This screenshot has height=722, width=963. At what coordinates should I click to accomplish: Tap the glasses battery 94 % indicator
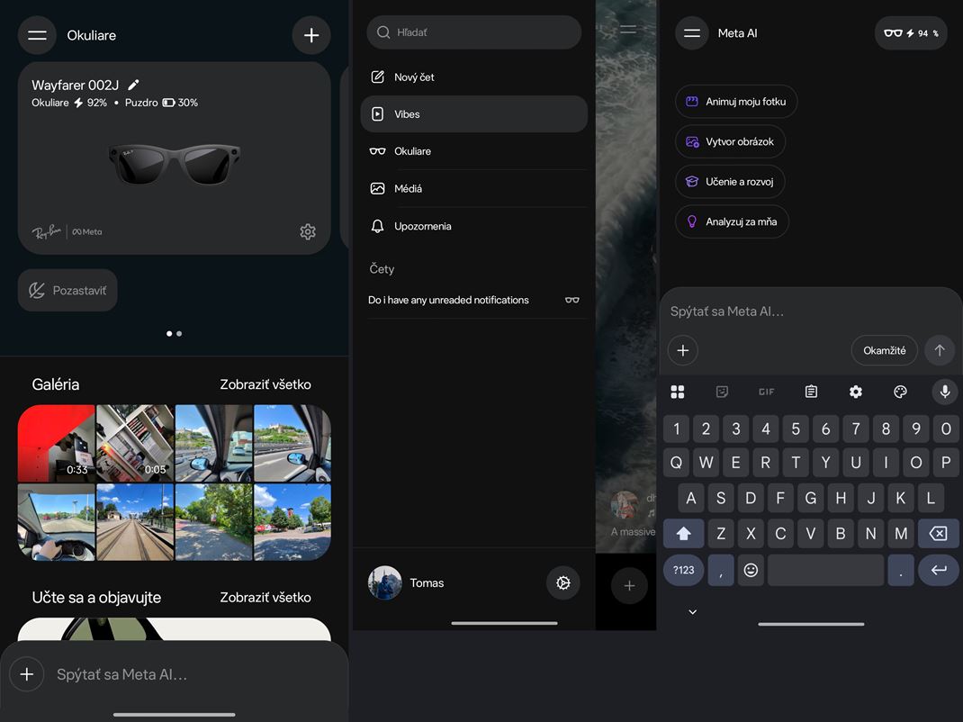[x=911, y=33]
